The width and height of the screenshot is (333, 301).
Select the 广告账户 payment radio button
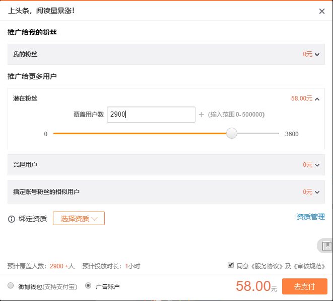tap(88, 285)
